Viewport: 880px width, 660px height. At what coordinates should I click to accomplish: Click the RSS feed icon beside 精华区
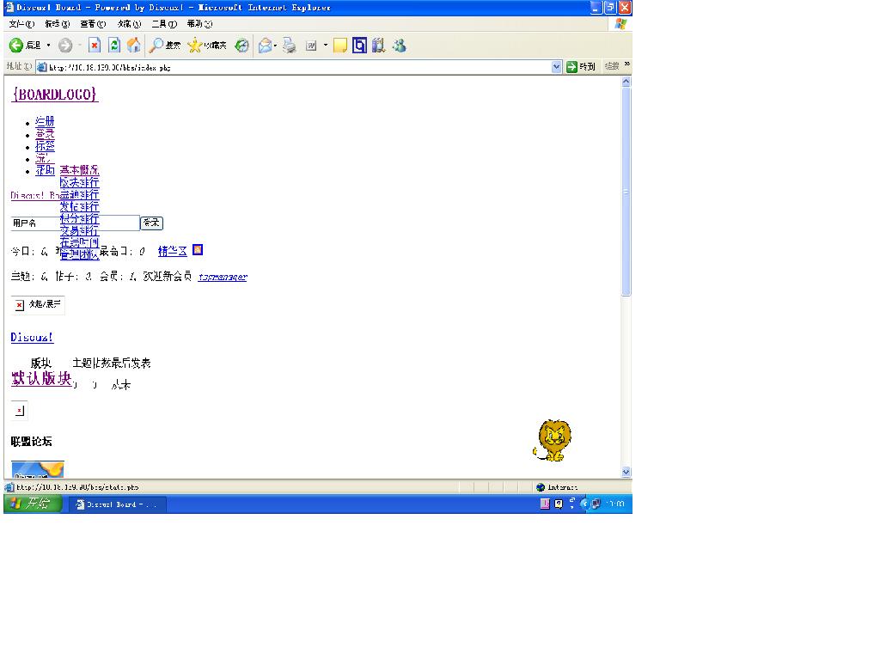tap(198, 250)
